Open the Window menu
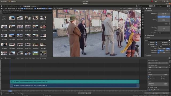This screenshot has height=96, width=171. click(16, 6)
